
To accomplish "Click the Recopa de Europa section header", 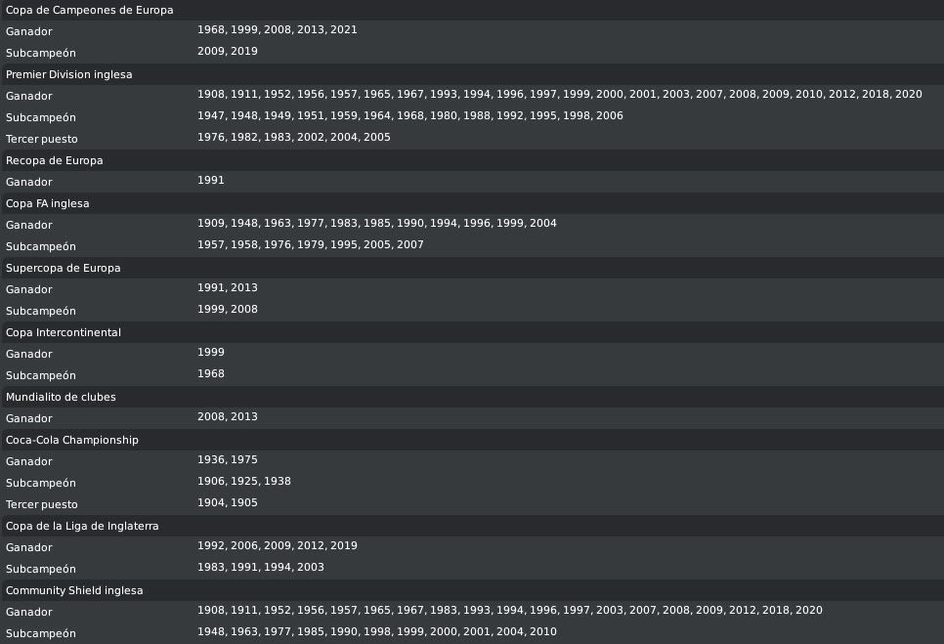I will [x=54, y=160].
